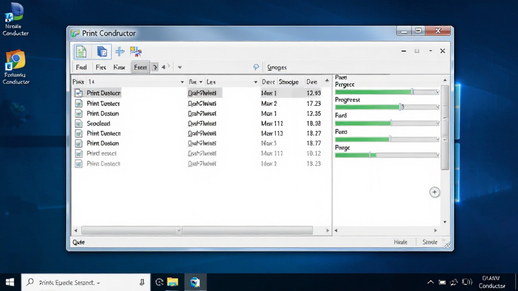Click the file list's right scroll arrow
518x291 pixels.
[327, 230]
